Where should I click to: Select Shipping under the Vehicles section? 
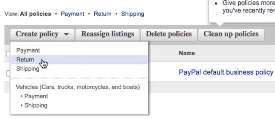[36, 105]
